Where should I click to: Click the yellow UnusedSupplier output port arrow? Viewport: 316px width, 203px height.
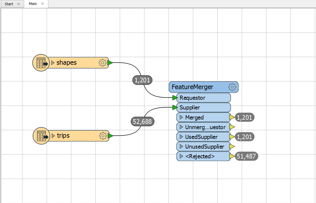point(232,147)
